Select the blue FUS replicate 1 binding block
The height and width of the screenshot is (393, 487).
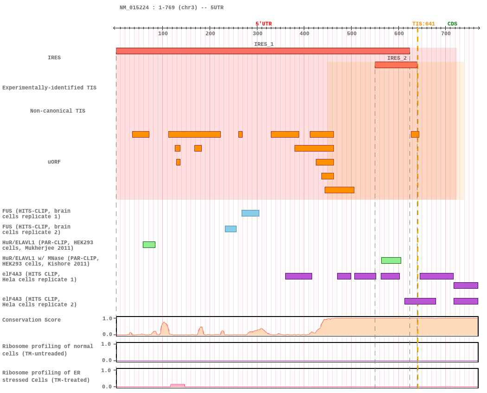(250, 213)
